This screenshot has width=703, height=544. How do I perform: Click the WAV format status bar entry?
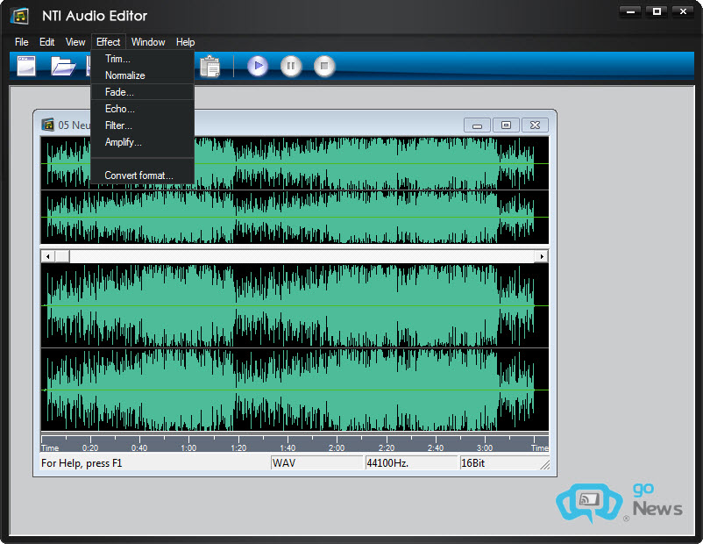[316, 462]
